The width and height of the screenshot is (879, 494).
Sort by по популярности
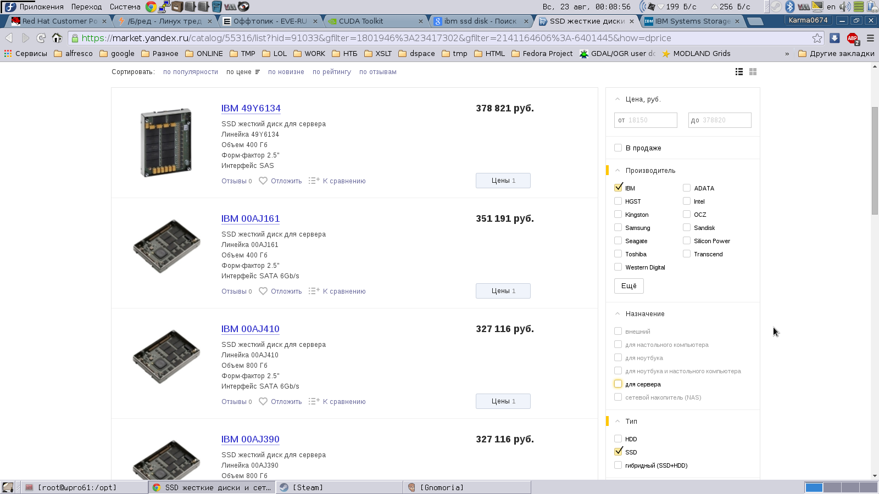[x=191, y=72]
